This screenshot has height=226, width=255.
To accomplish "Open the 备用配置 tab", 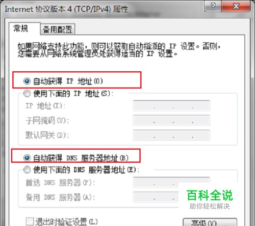I will (58, 30).
